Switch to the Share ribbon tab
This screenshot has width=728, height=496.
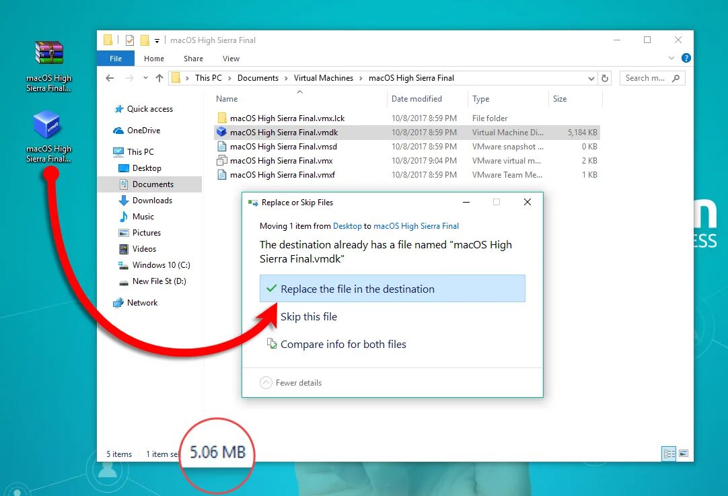pyautogui.click(x=193, y=59)
